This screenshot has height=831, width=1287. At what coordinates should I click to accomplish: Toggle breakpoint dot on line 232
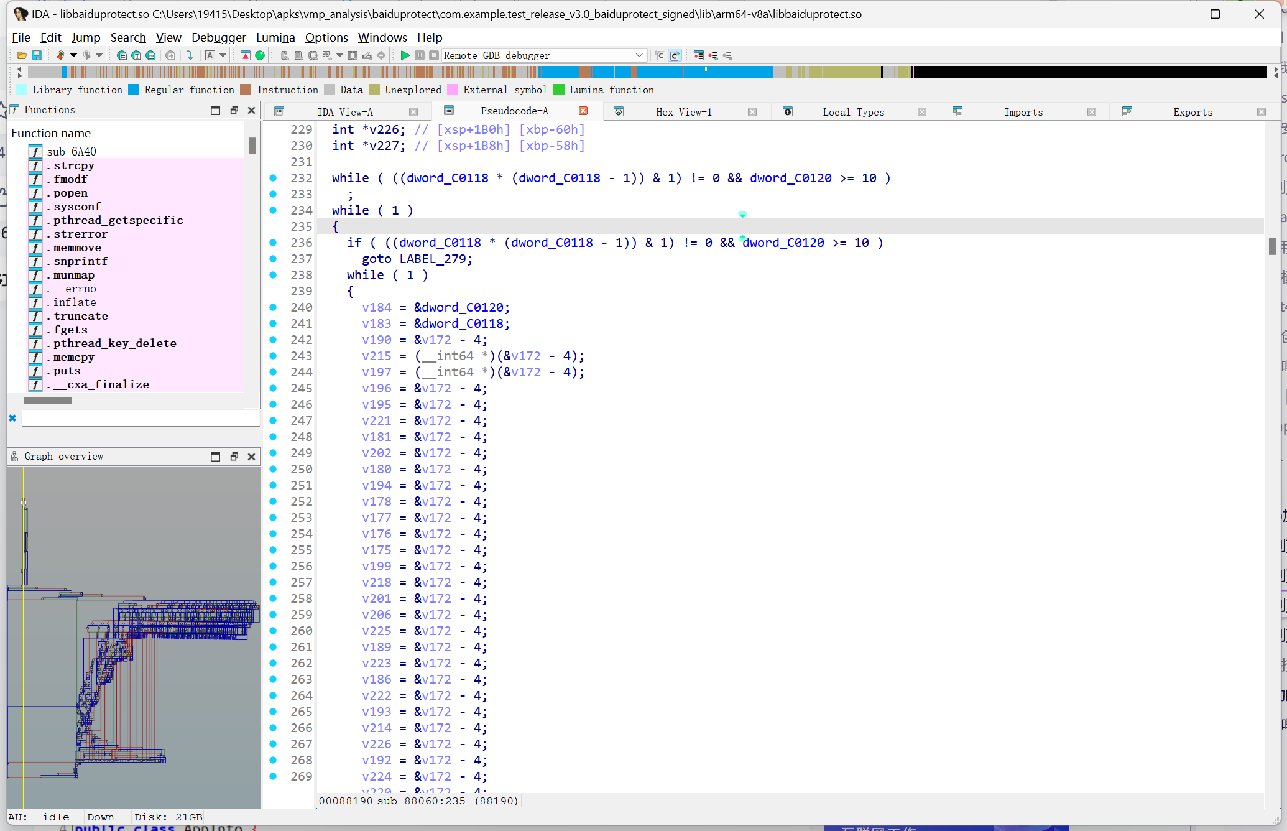pyautogui.click(x=273, y=178)
